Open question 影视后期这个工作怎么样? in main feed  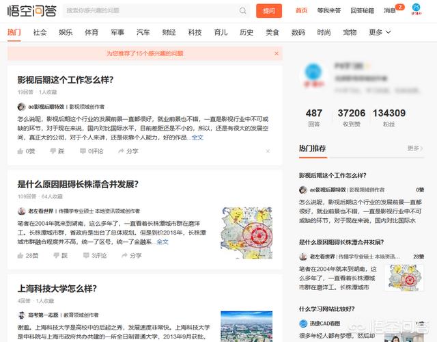66,80
